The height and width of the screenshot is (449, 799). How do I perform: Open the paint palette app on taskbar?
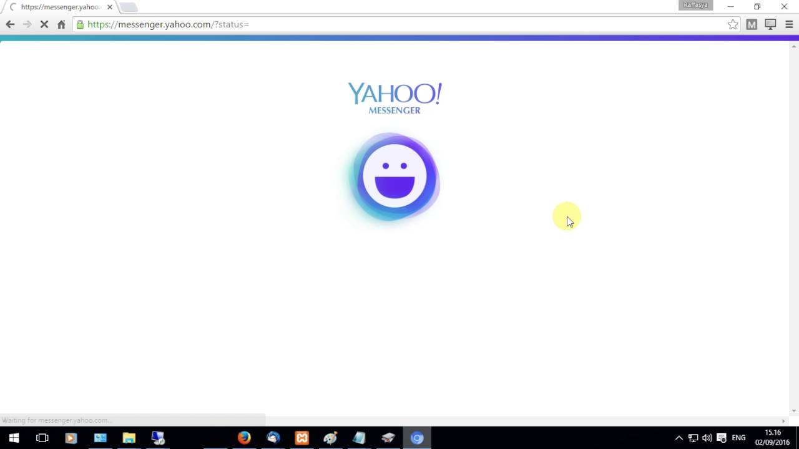pyautogui.click(x=330, y=438)
